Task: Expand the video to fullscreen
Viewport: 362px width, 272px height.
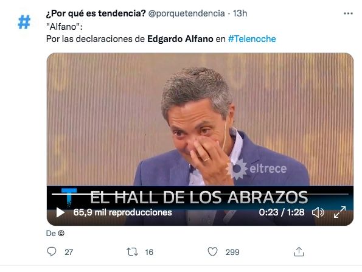Action: click(x=340, y=212)
